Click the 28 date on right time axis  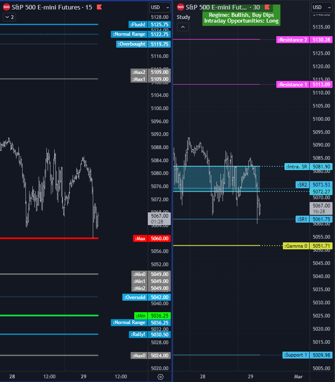coord(202,377)
